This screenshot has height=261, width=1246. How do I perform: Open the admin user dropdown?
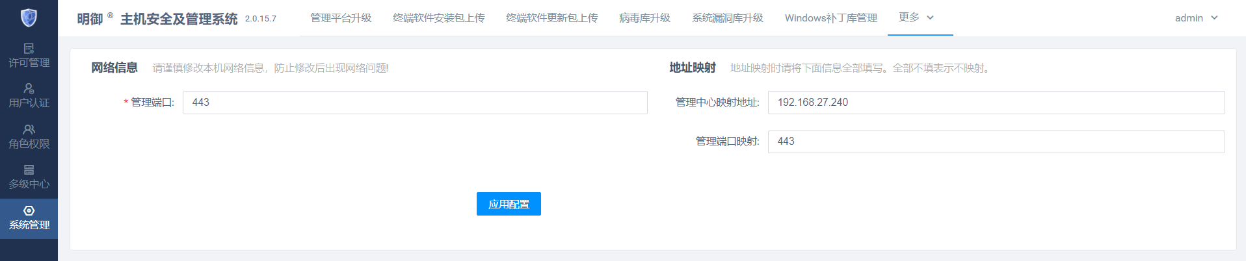[1197, 18]
